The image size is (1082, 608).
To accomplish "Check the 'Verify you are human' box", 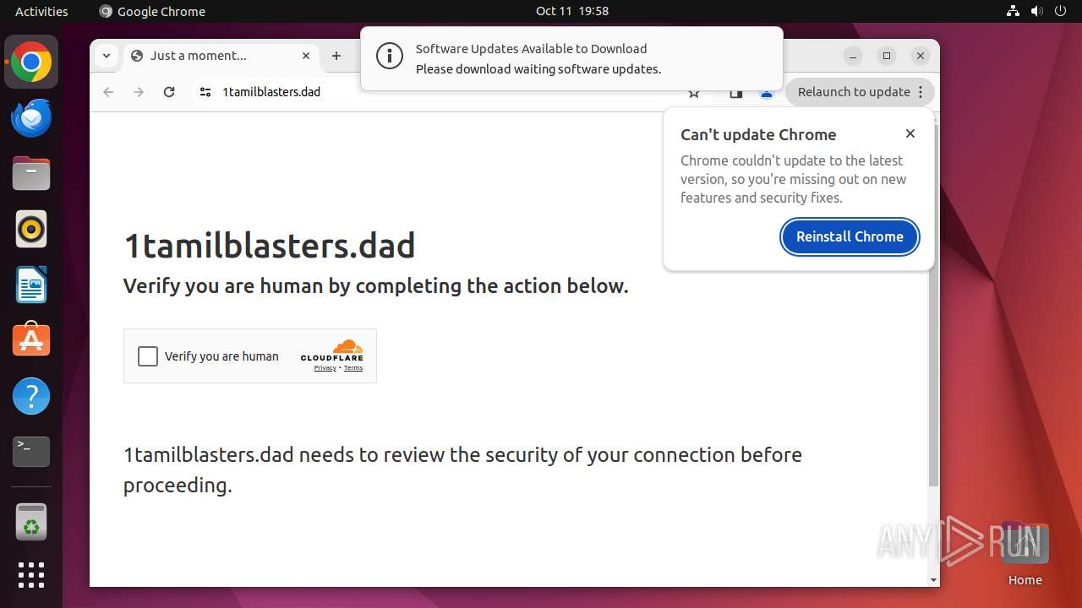I will pyautogui.click(x=148, y=356).
